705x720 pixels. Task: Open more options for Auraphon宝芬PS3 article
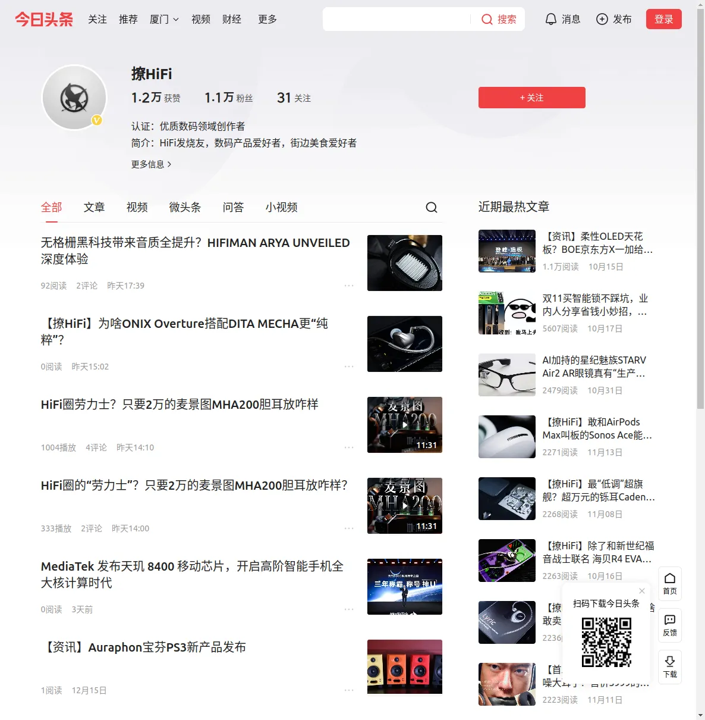[349, 690]
